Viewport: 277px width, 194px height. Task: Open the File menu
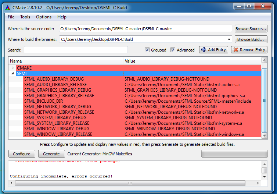11,17
